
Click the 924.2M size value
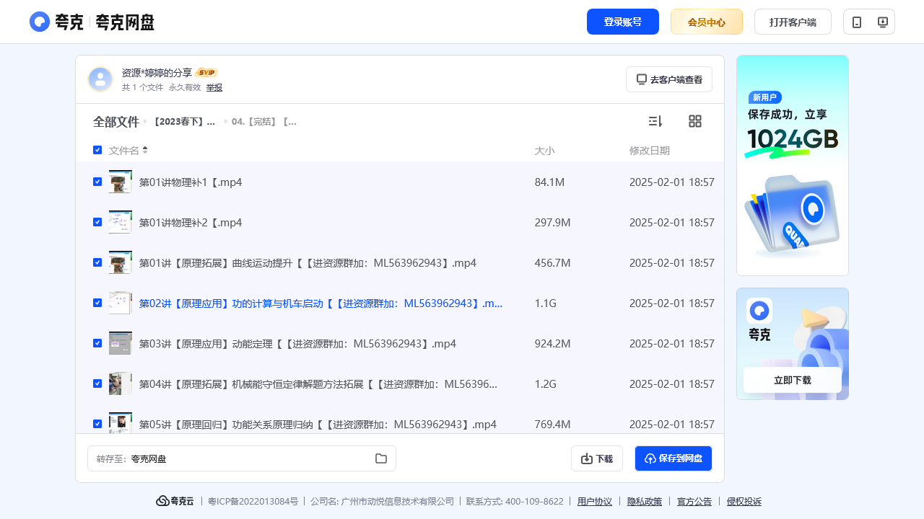[x=553, y=343]
